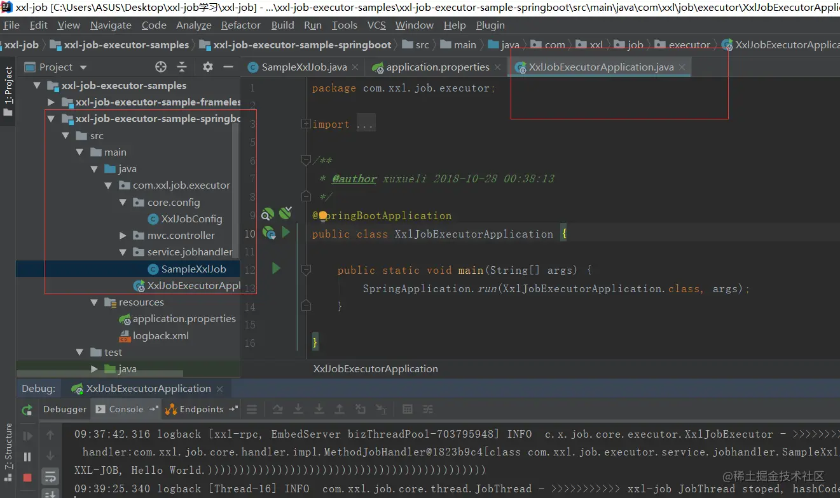Click the locate/scroll-from-source target icon

coord(161,67)
